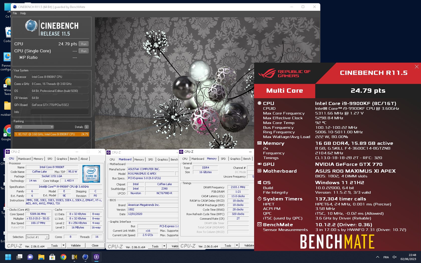421x263 pixels.
Task: Click the ROG Republic of Gamers logo
Action: (284, 74)
